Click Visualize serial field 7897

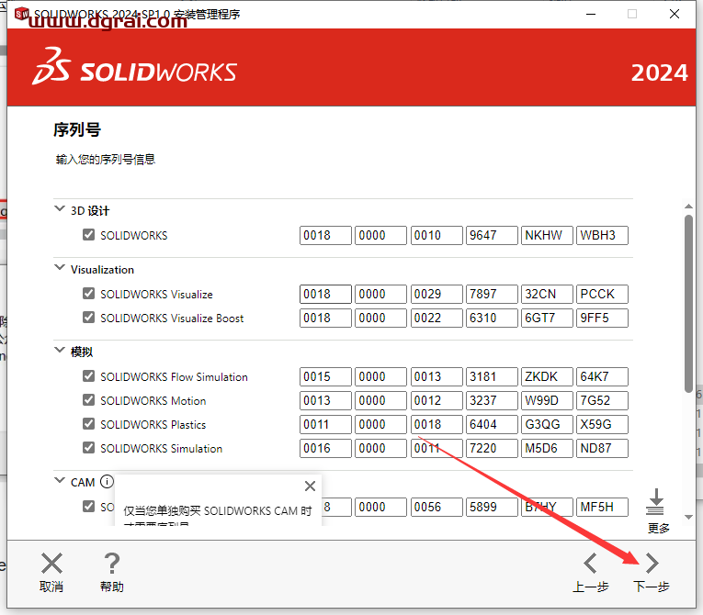pos(492,295)
